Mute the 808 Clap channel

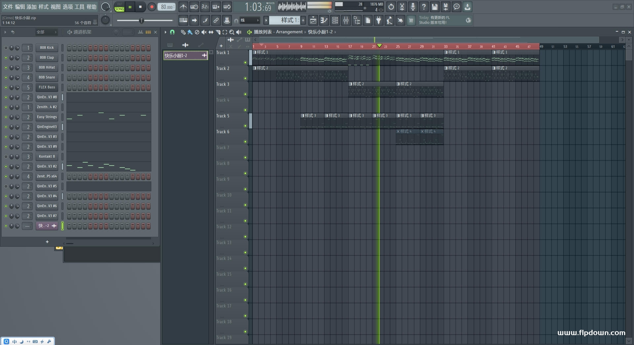click(6, 58)
